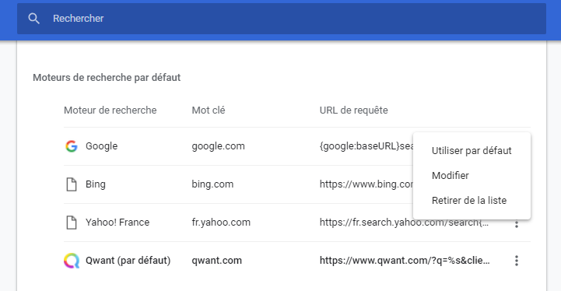Click the page icon beside Bing
The width and height of the screenshot is (561, 291).
click(72, 184)
